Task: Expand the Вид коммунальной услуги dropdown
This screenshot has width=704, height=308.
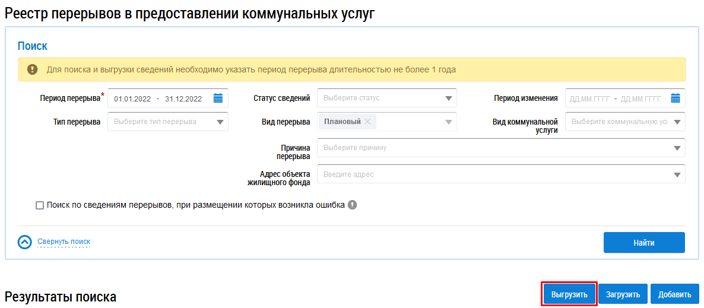Action: [677, 122]
